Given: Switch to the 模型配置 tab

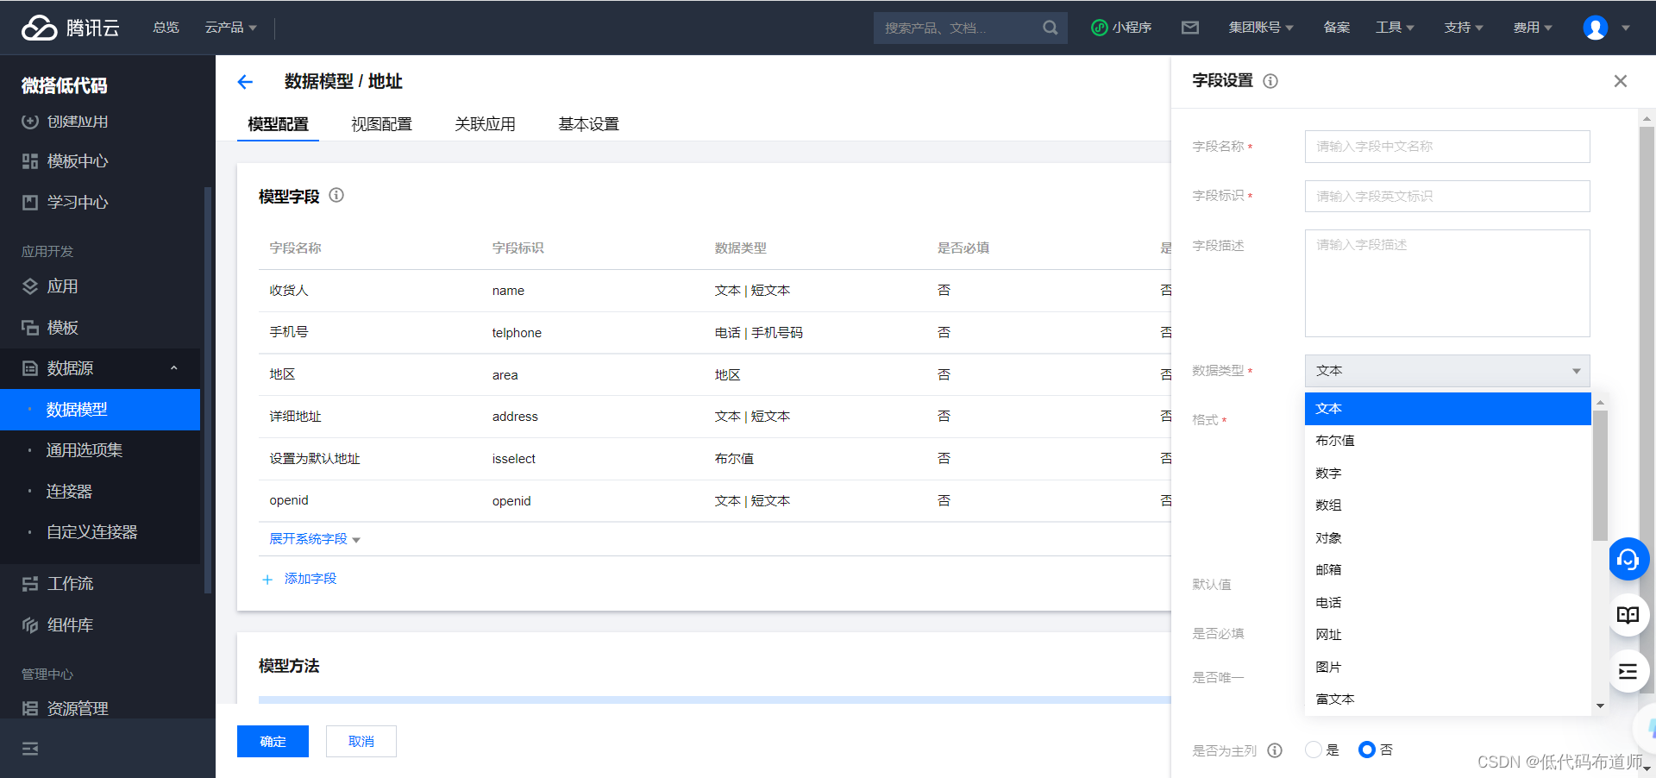Looking at the screenshot, I should coord(278,124).
